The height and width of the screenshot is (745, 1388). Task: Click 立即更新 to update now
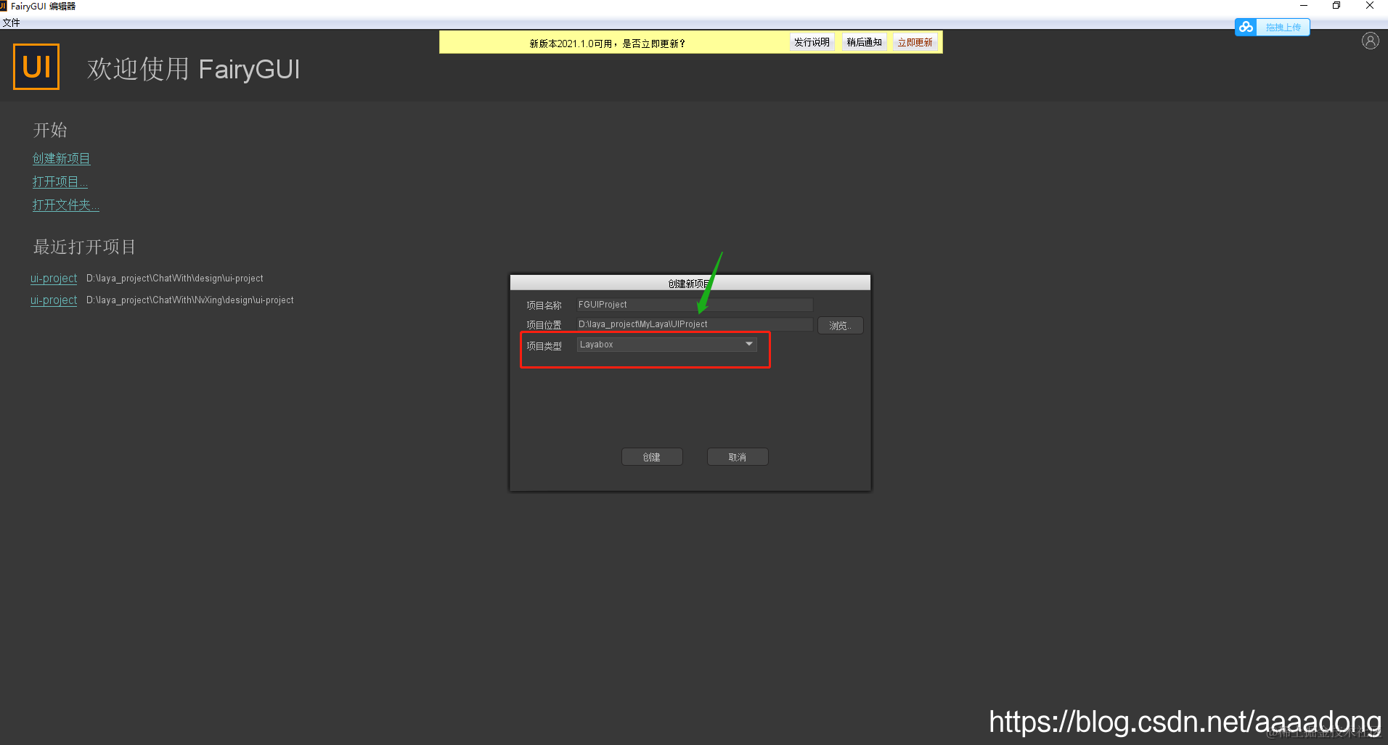pos(915,43)
